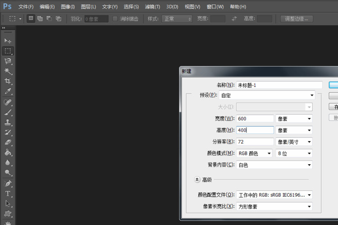Open the 背景内容 dropdown showing 白色
Viewport: 338px width, 225px height.
coord(274,165)
